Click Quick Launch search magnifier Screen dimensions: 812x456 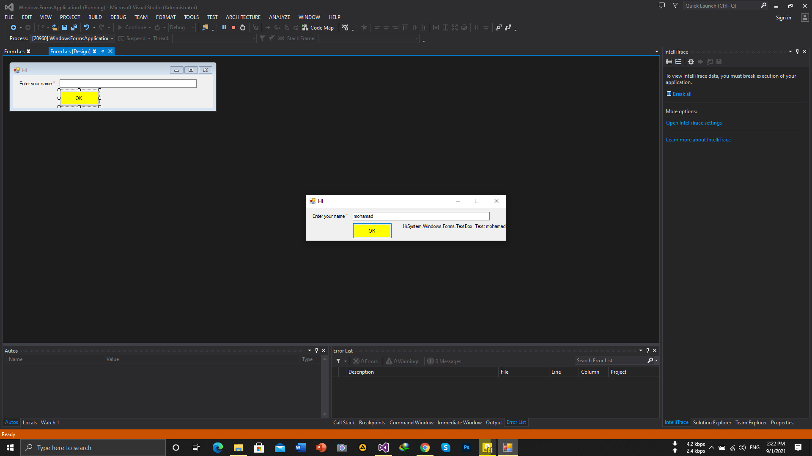(763, 5)
